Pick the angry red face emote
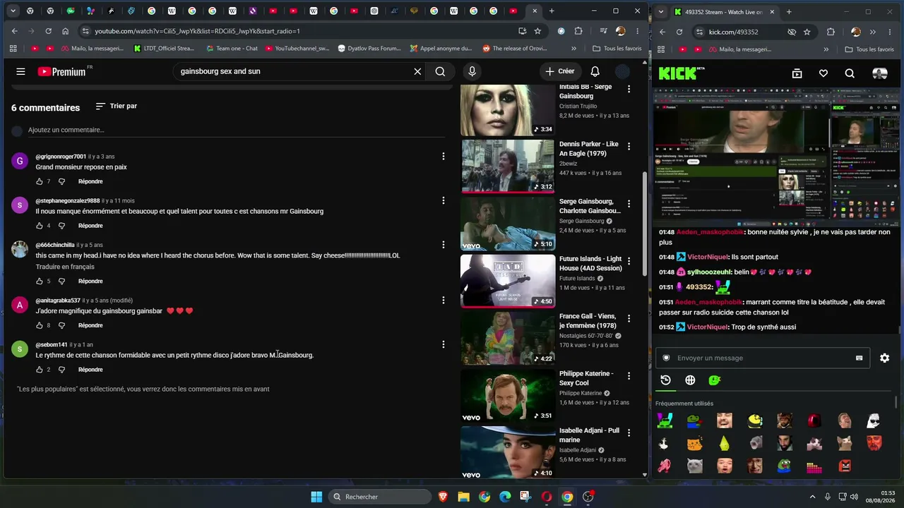Screen dimensions: 904x508 (x=845, y=466)
